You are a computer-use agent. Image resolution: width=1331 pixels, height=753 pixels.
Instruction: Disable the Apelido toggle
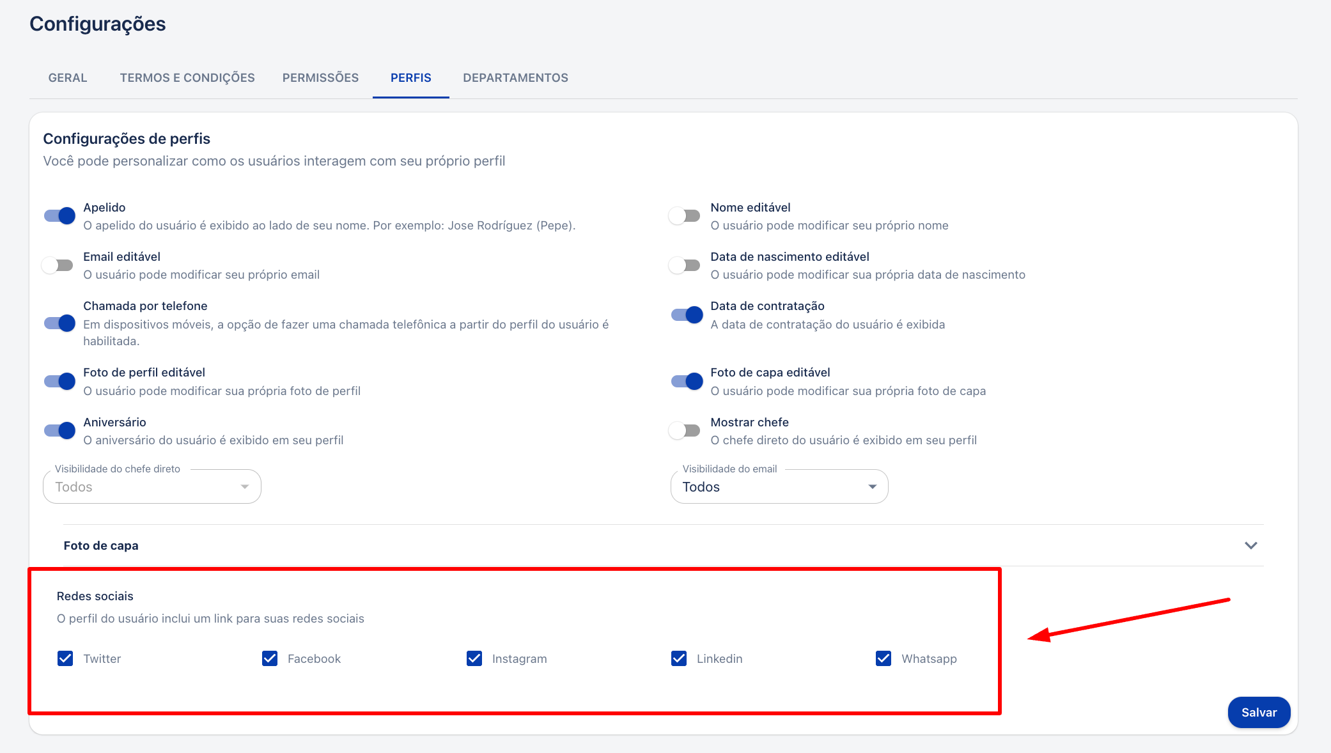(59, 216)
